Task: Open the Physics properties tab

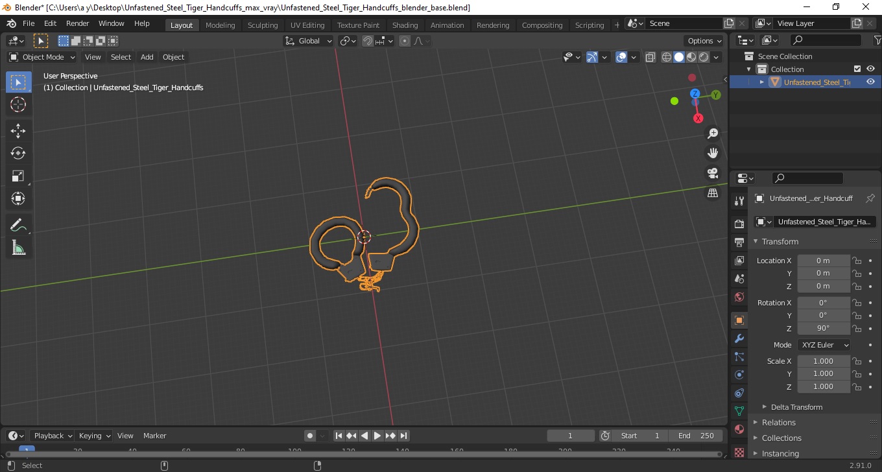Action: click(x=739, y=375)
